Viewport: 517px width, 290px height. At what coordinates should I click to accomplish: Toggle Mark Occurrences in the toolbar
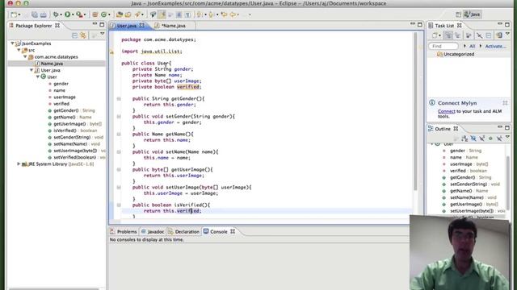162,14
